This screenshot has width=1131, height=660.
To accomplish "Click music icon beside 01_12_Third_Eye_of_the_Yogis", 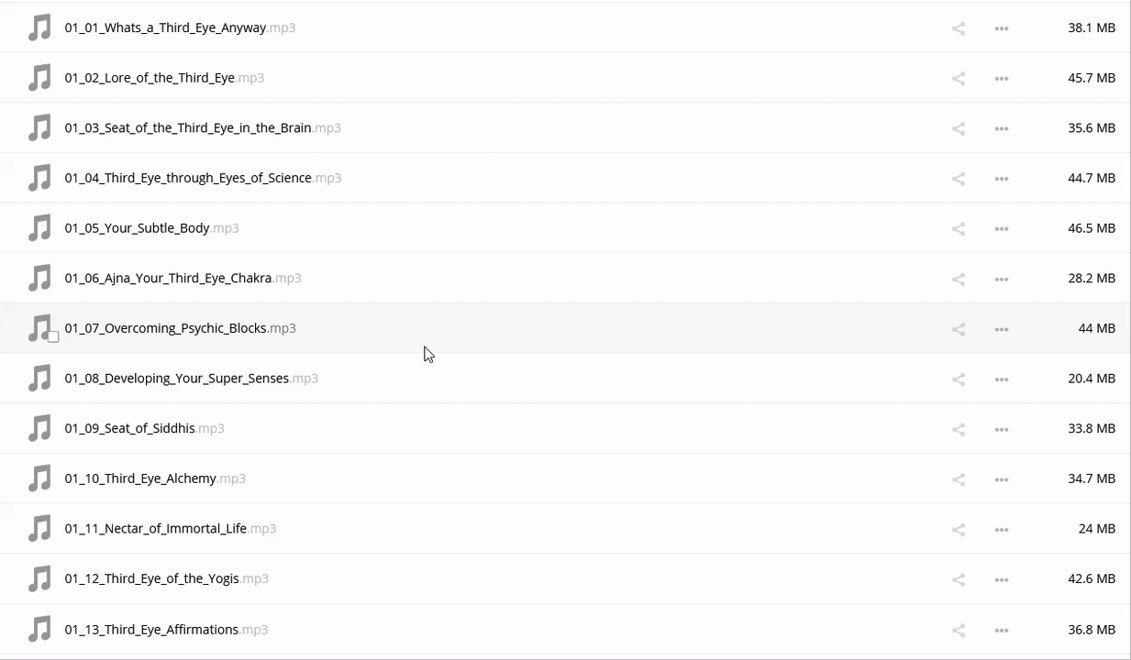I will coord(39,578).
